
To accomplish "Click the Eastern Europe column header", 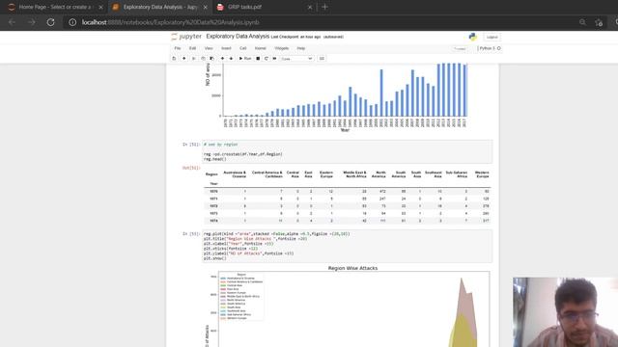I will [x=326, y=174].
